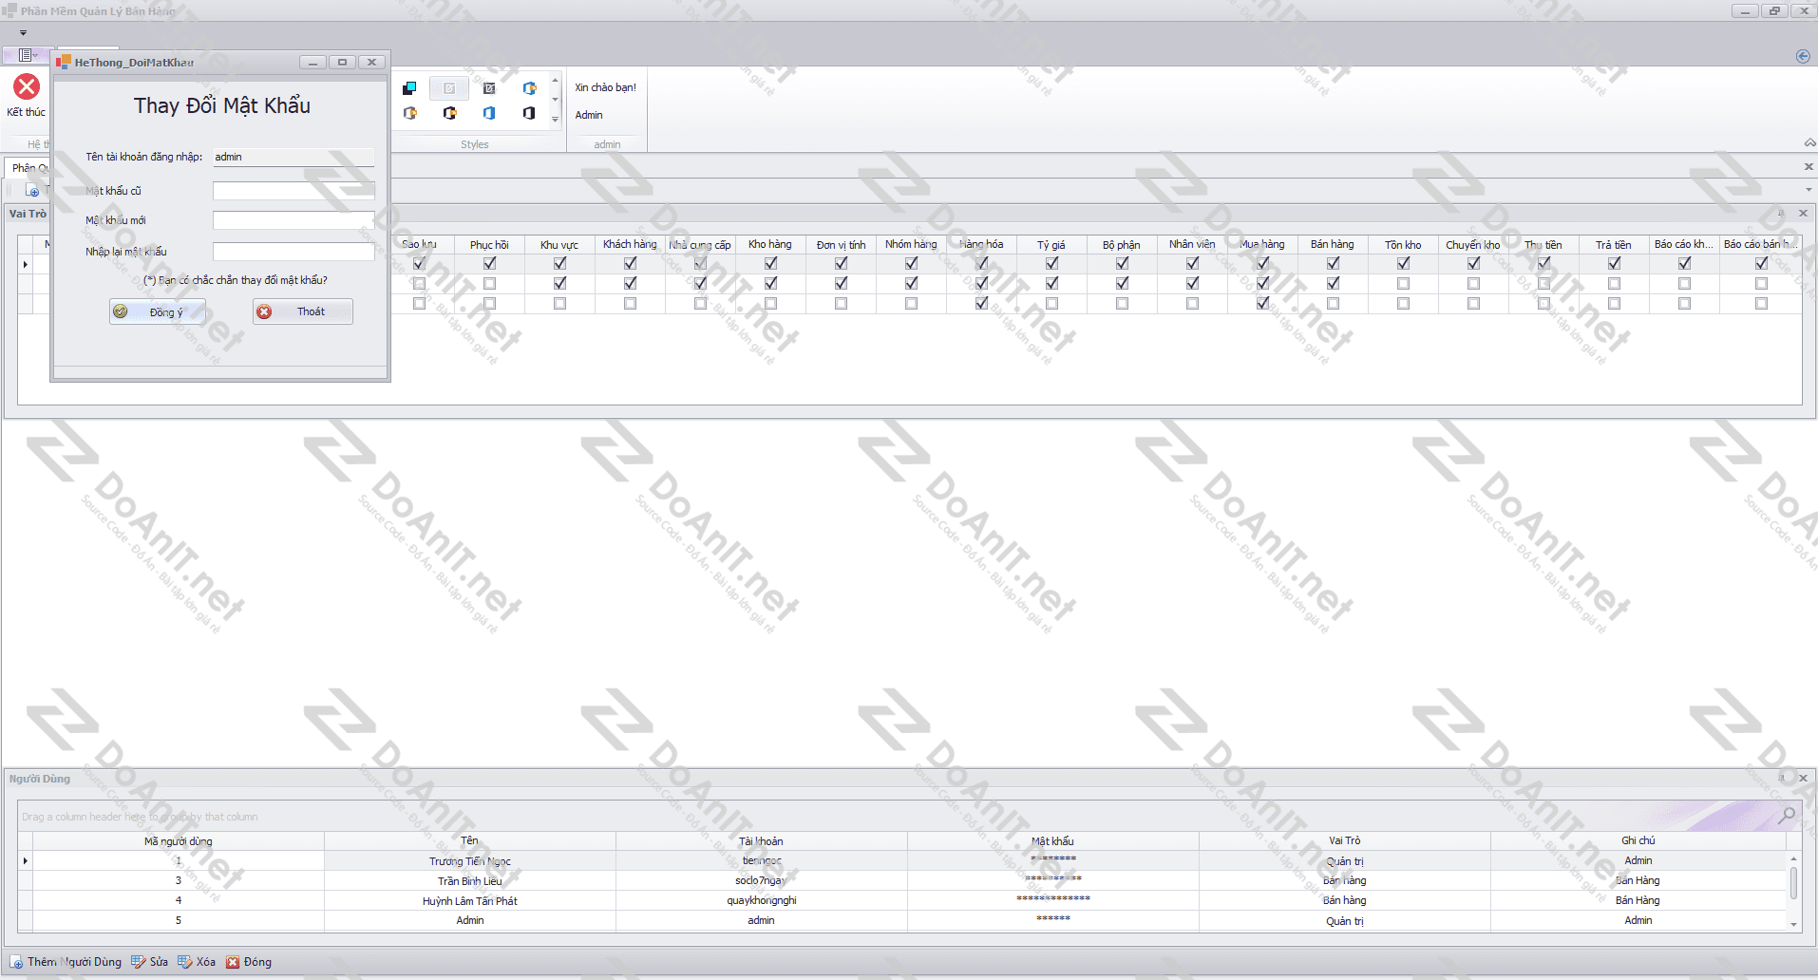
Task: Uncheck Trả tiền in the first role row
Action: (1614, 263)
